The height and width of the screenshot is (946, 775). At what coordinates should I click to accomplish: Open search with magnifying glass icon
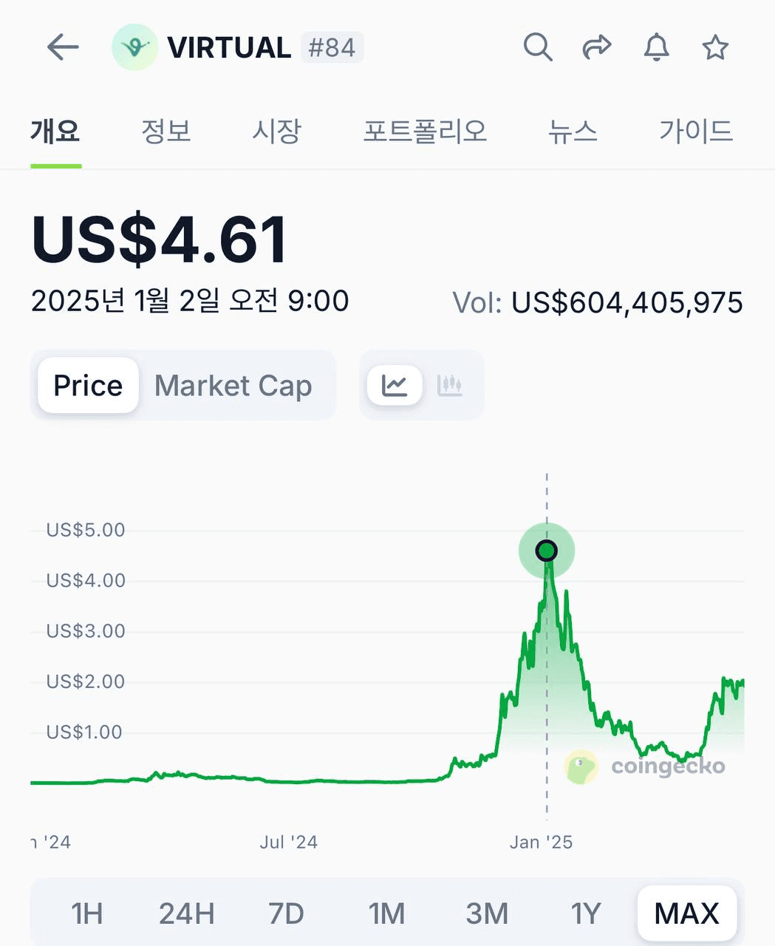point(538,47)
